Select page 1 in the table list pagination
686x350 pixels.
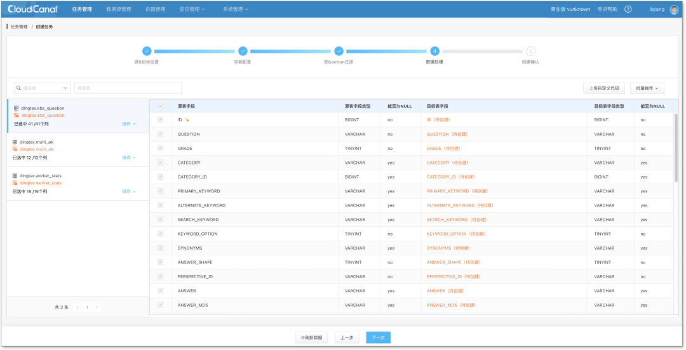click(x=87, y=307)
